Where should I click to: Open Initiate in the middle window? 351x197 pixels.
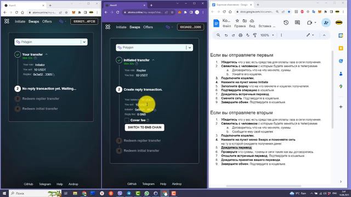[121, 27]
